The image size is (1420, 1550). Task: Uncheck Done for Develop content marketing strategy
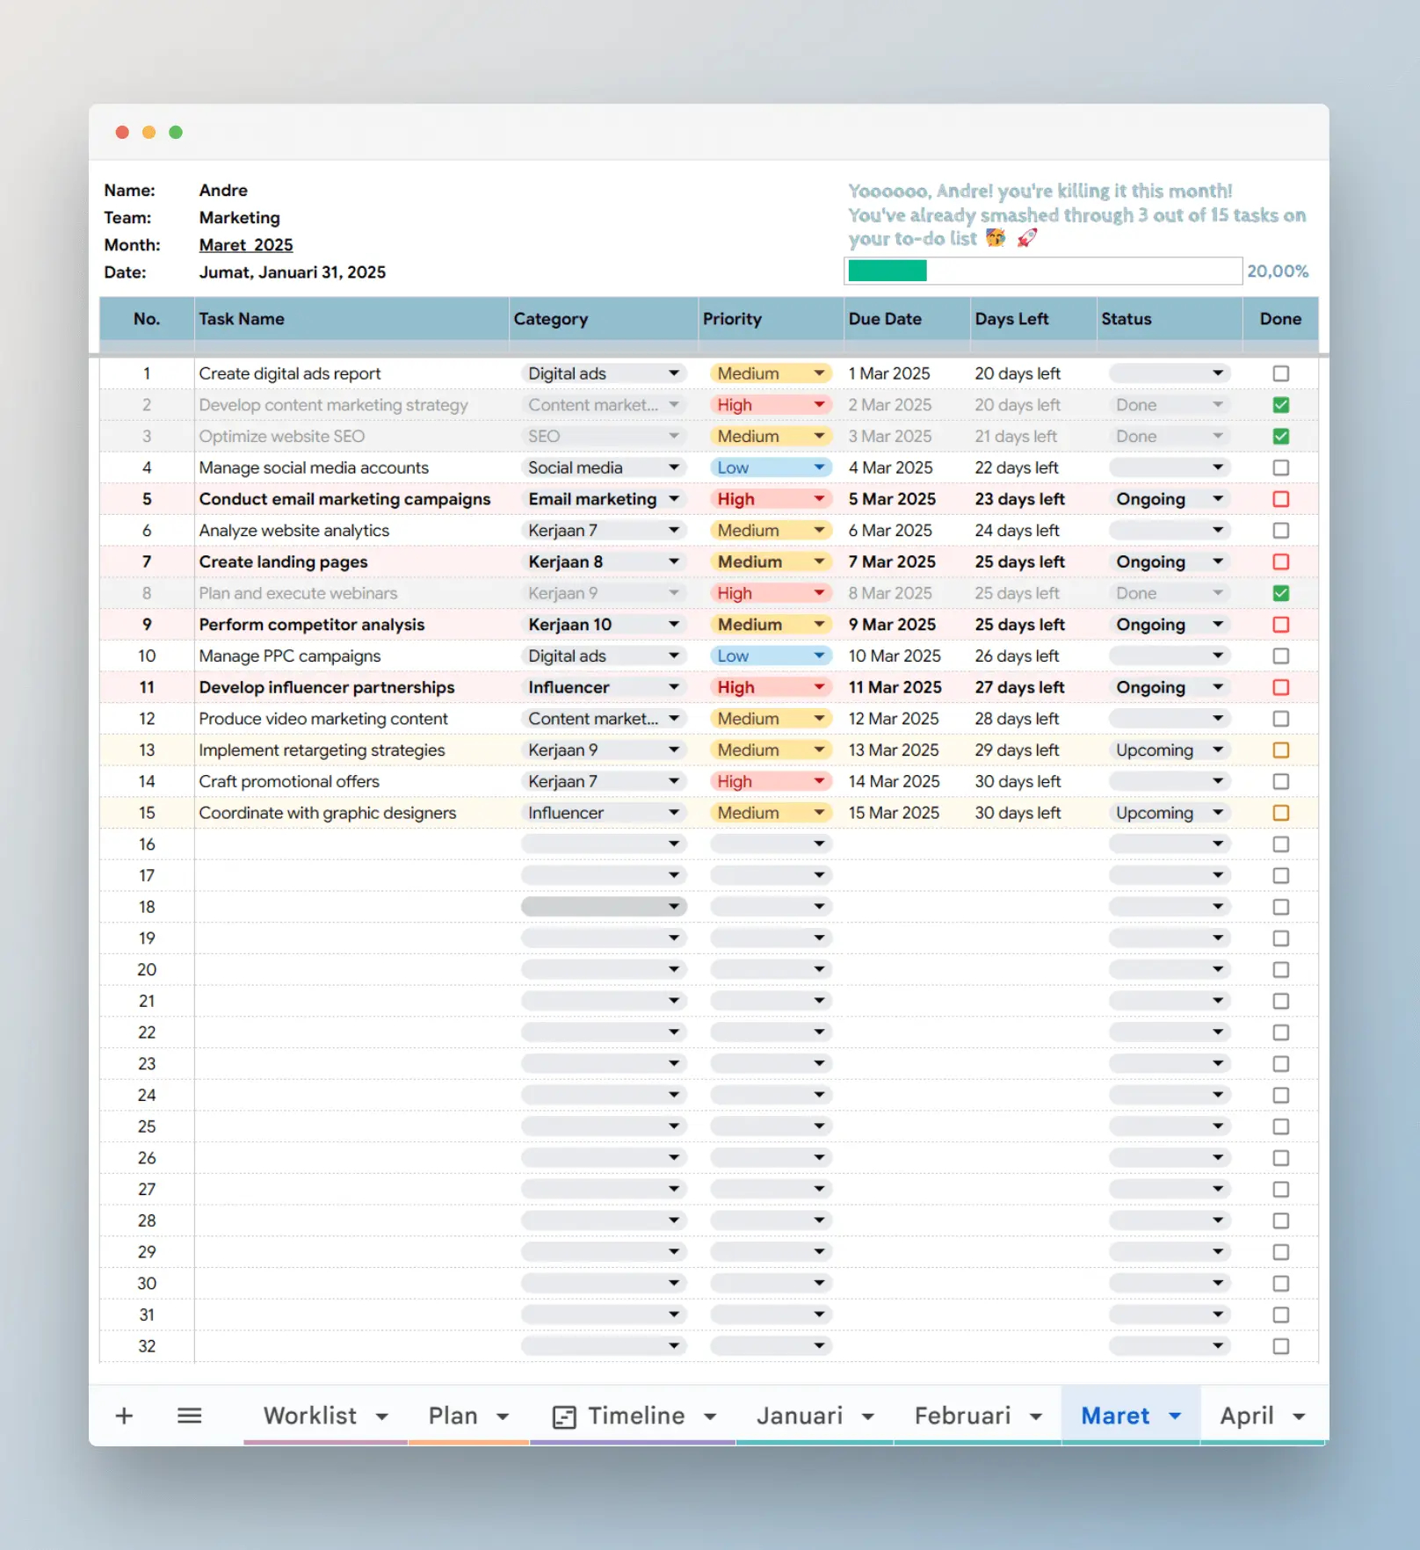pyautogui.click(x=1281, y=405)
